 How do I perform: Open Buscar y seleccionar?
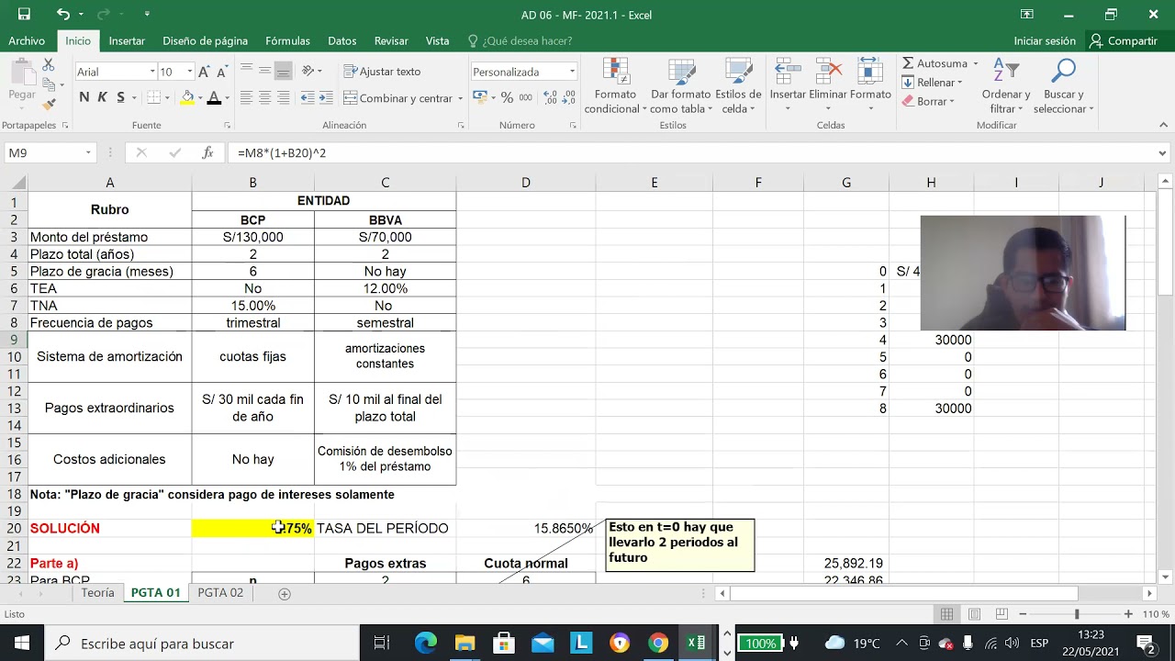(1063, 86)
